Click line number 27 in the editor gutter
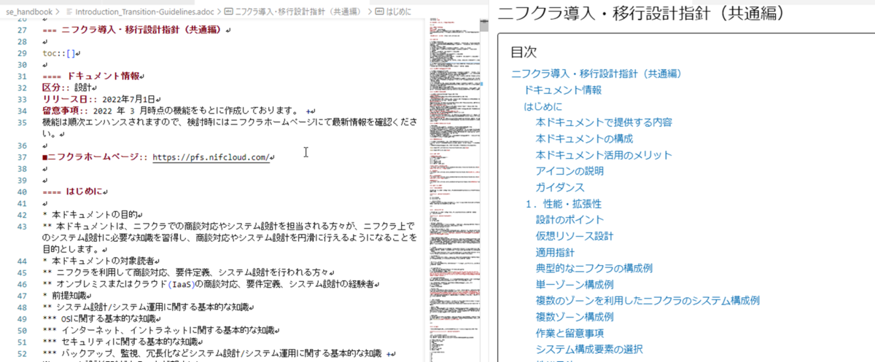 tap(22, 30)
